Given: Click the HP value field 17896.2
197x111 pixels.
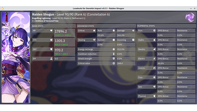Looking at the screenshot, I should click(x=64, y=31).
